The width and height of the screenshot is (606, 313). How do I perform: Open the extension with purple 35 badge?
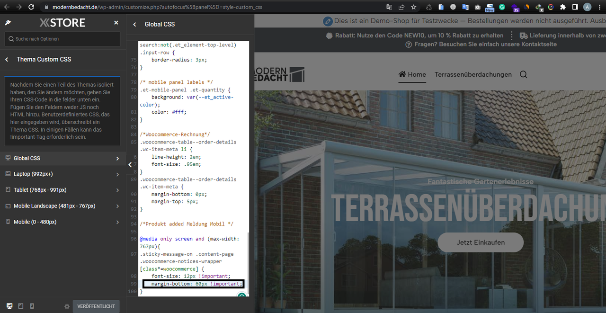pos(514,7)
